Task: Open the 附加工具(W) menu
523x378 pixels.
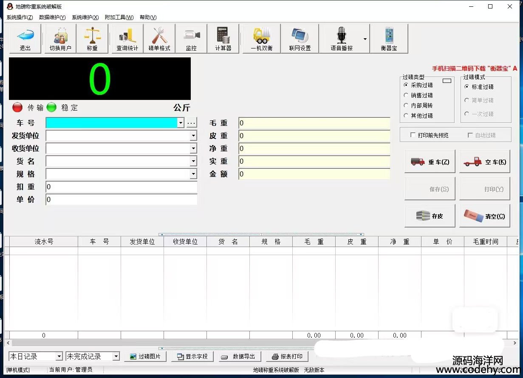Action: click(119, 17)
